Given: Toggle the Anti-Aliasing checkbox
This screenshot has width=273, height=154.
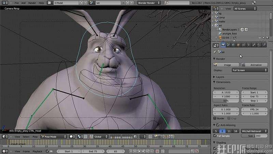Looking at the screenshot, I should tap(218, 125).
